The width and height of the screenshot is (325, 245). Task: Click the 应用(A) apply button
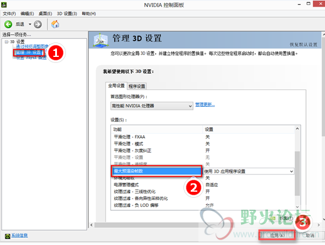pyautogui.click(x=277, y=235)
